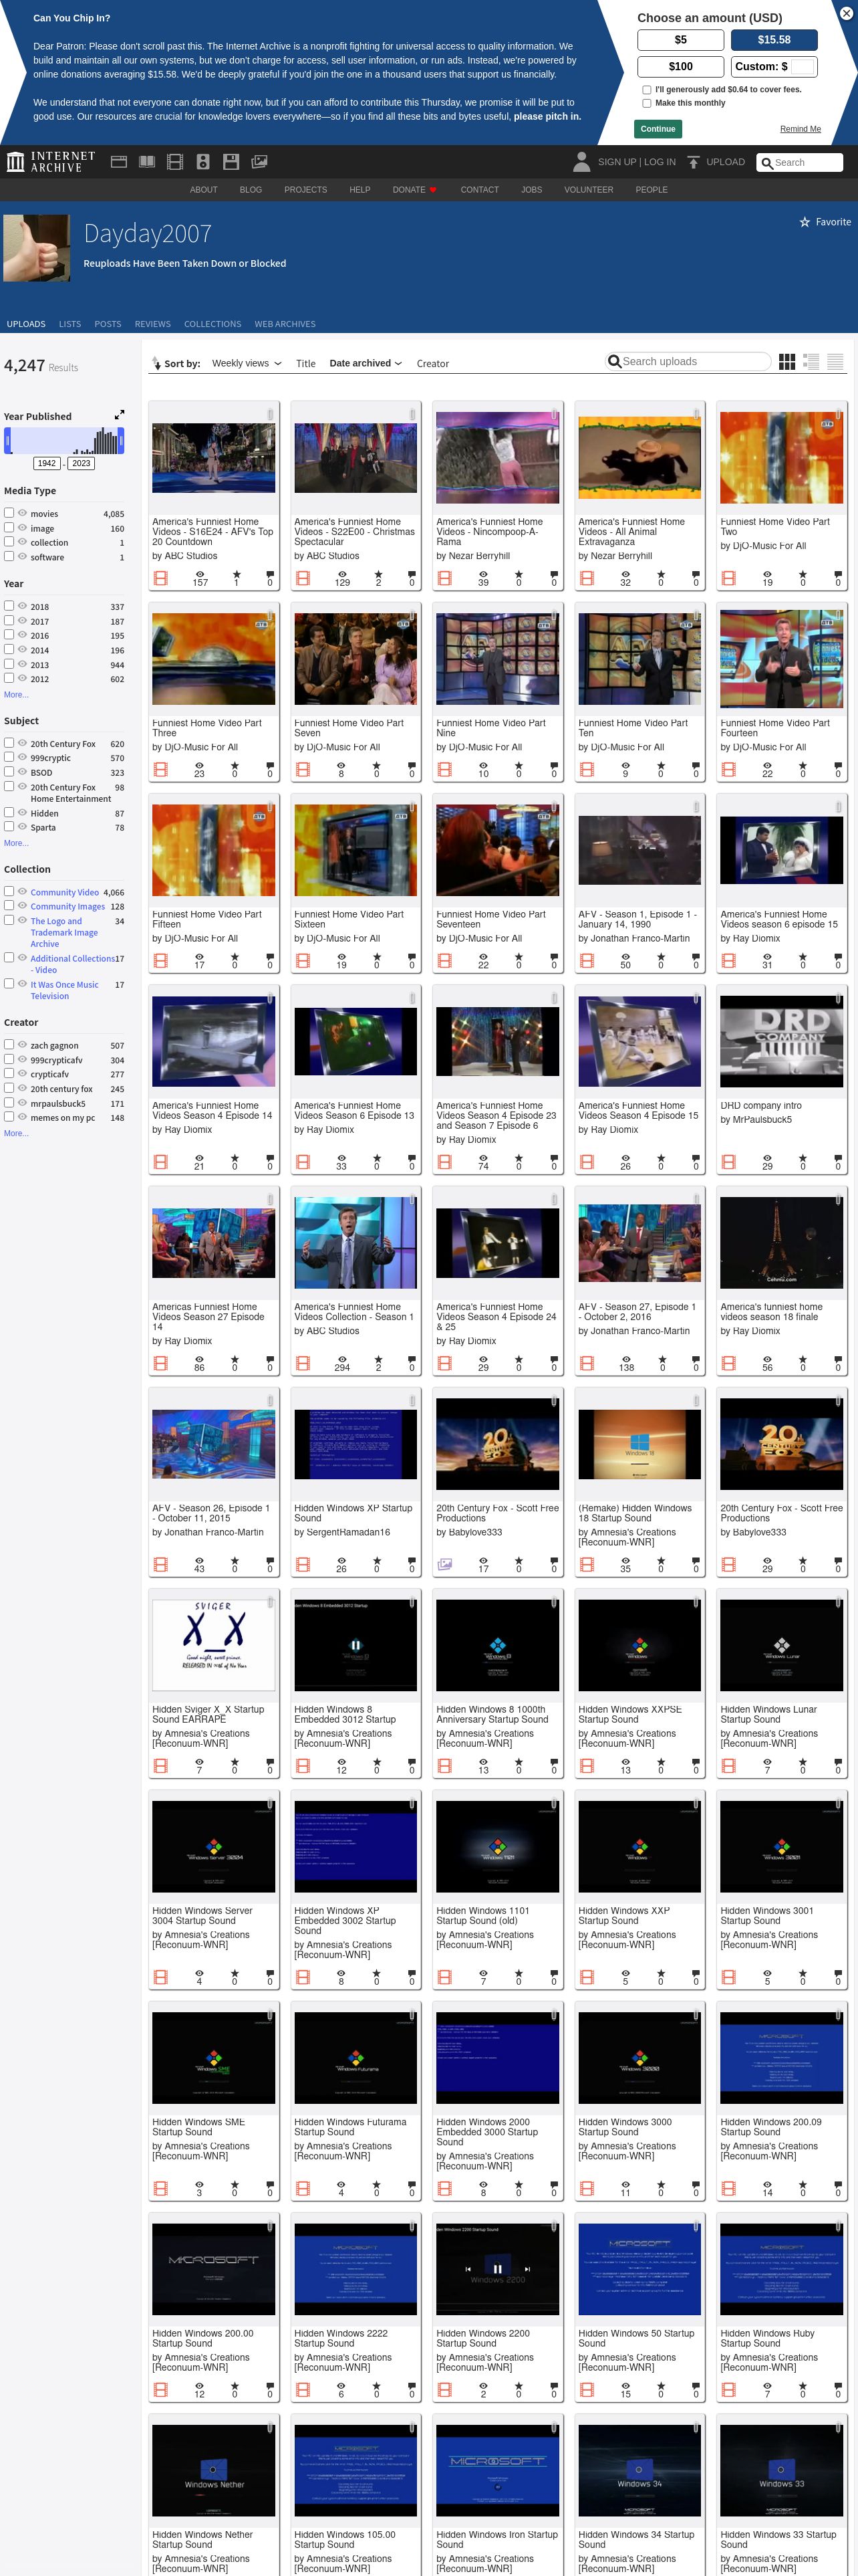
Task: Select the $5 donation amount
Action: 680,40
